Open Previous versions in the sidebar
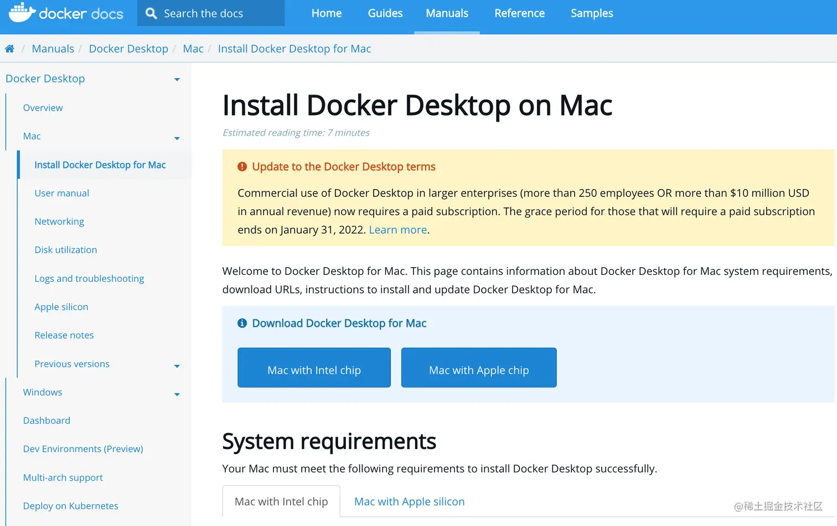The image size is (837, 526). pyautogui.click(x=72, y=364)
